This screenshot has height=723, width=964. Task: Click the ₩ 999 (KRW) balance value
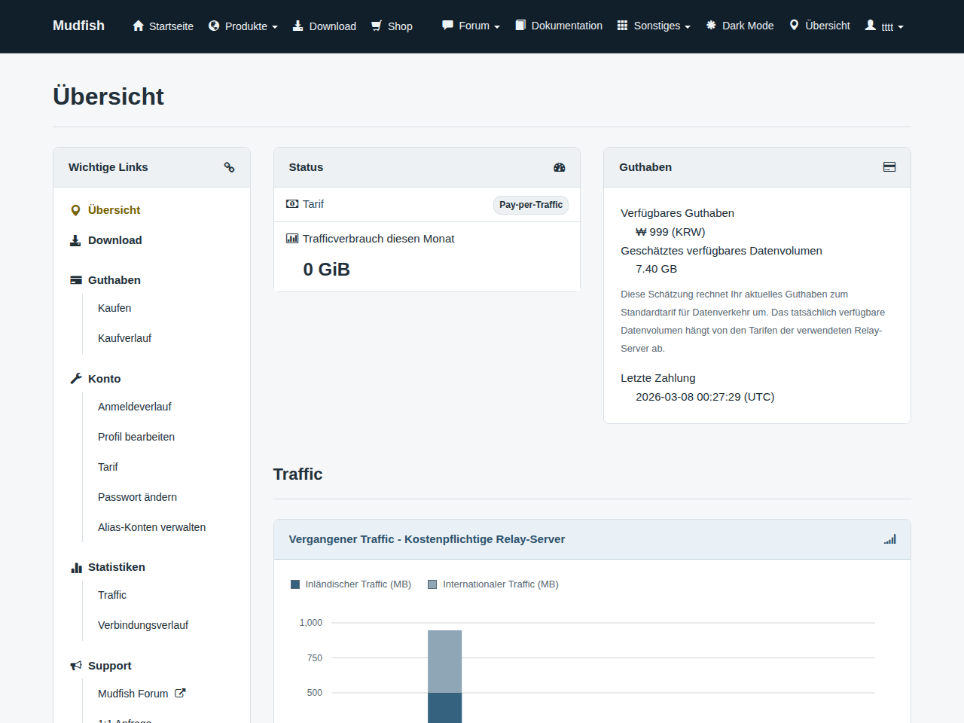670,232
